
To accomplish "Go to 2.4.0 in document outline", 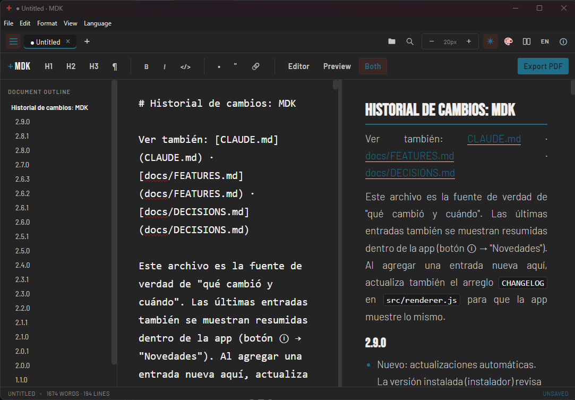I will click(22, 265).
